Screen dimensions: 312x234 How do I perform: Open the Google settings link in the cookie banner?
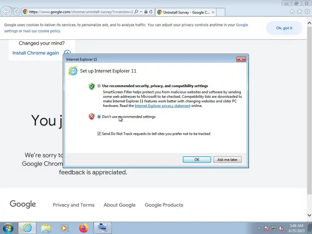(242, 25)
